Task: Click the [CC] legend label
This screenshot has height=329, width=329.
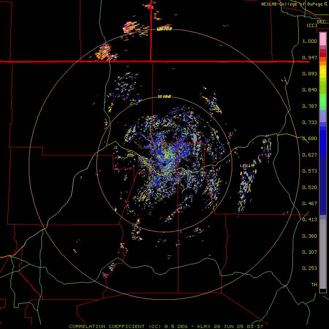Action: (312, 25)
